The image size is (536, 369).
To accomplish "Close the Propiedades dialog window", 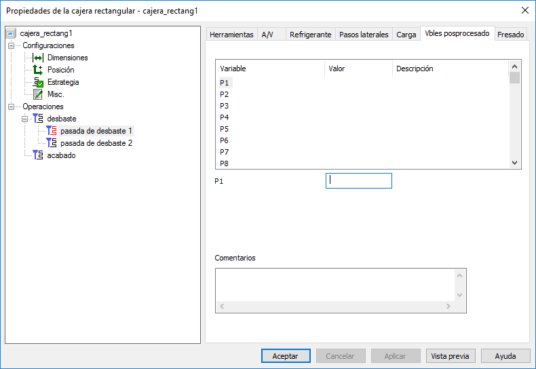I will 525,10.
